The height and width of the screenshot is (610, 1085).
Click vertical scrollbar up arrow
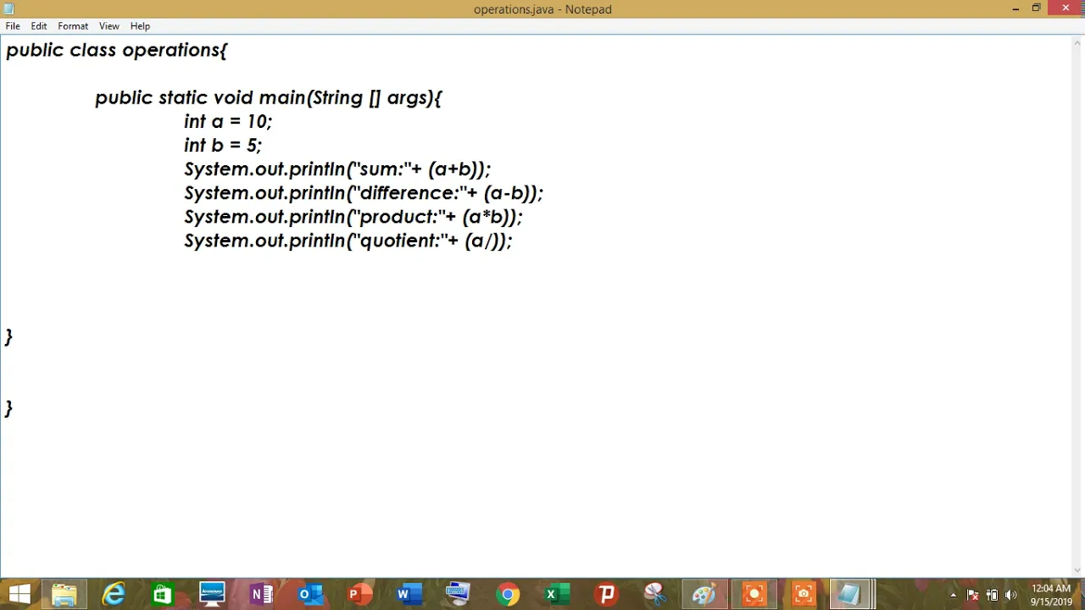1077,42
